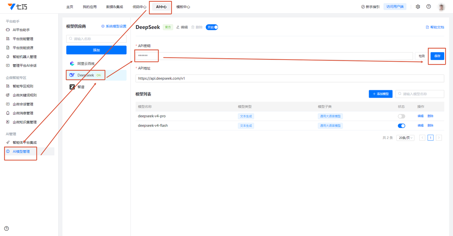Click the AI模型管理 sidebar icon

click(8, 151)
